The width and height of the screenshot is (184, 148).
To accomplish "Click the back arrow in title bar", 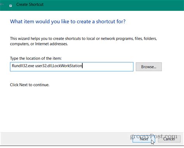I will pyautogui.click(x=2, y=4).
